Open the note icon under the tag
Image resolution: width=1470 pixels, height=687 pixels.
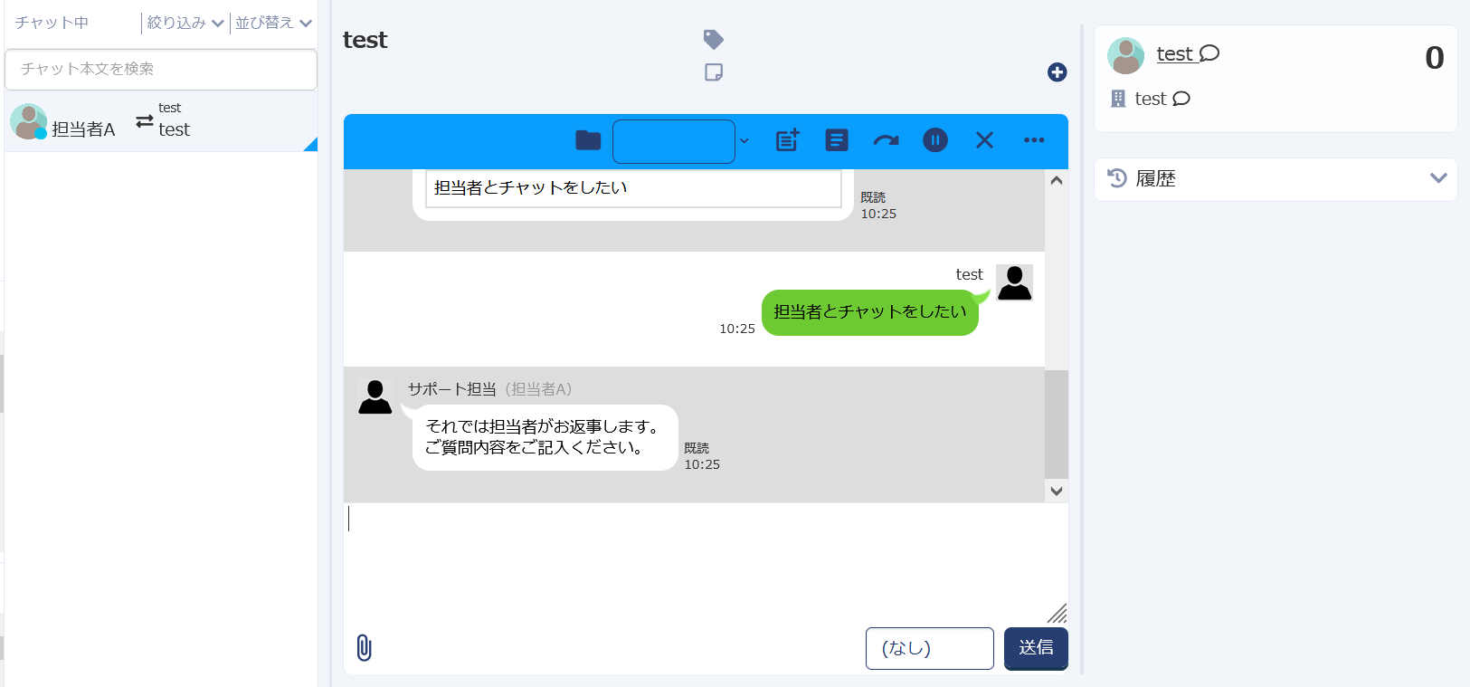tap(713, 72)
